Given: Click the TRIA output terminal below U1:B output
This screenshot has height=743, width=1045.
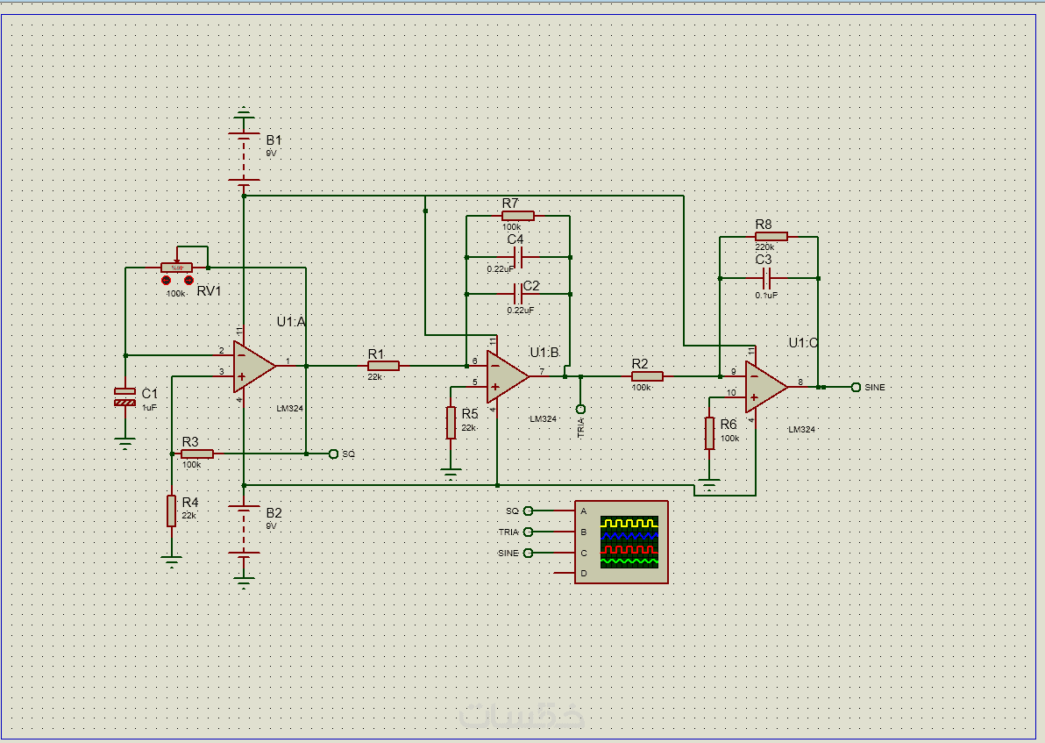Looking at the screenshot, I should pos(580,409).
